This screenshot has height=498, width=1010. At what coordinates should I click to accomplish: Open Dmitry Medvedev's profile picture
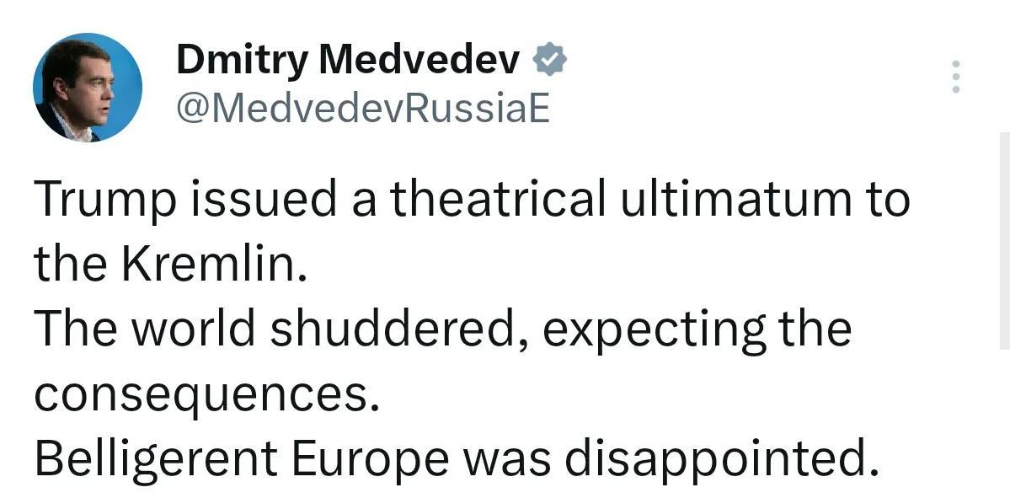(x=88, y=88)
